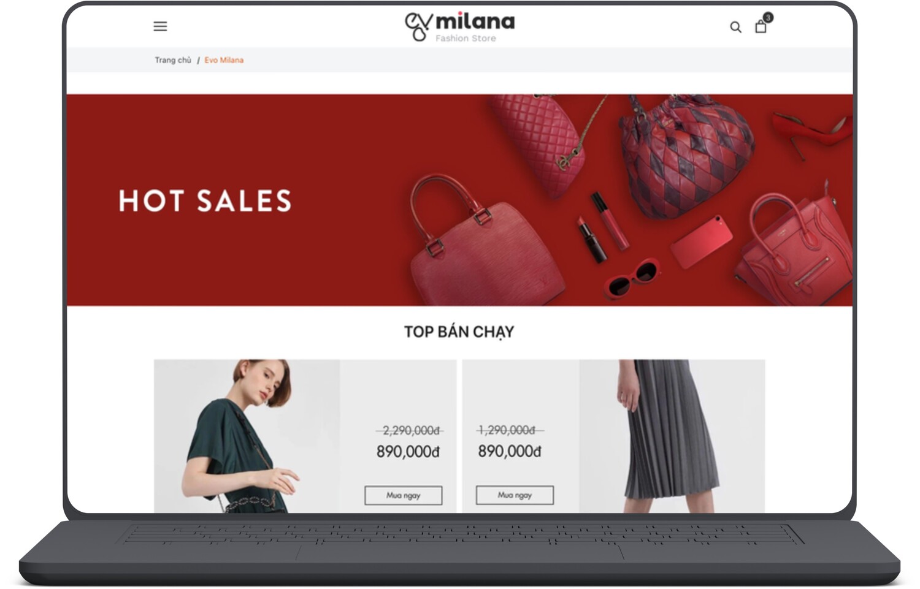Viewport: 920px width, 589px height.
Task: Open the shopping bag cart
Action: (x=761, y=26)
